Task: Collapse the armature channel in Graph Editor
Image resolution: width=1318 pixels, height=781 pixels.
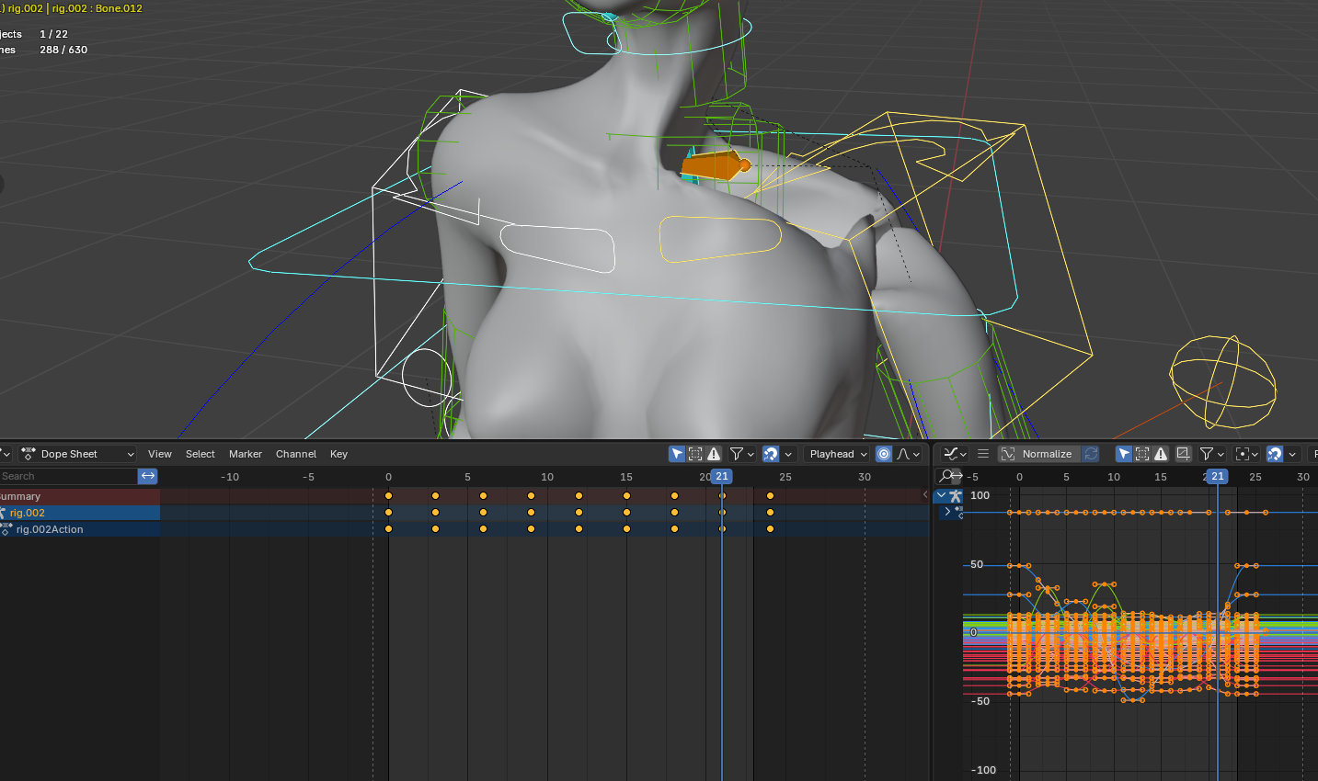Action: [941, 495]
